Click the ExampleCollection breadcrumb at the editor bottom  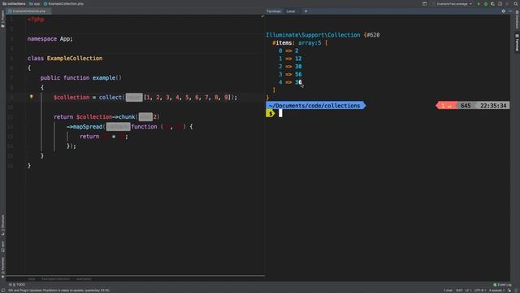tap(56, 278)
